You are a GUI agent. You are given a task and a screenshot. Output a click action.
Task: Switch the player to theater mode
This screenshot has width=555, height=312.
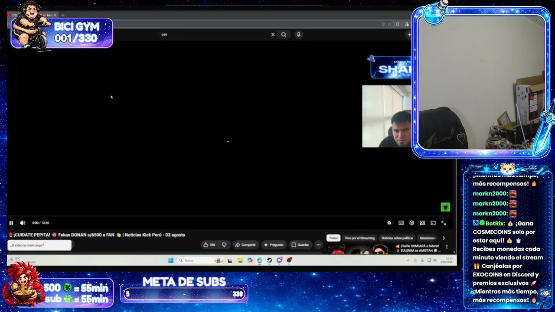tap(422, 223)
